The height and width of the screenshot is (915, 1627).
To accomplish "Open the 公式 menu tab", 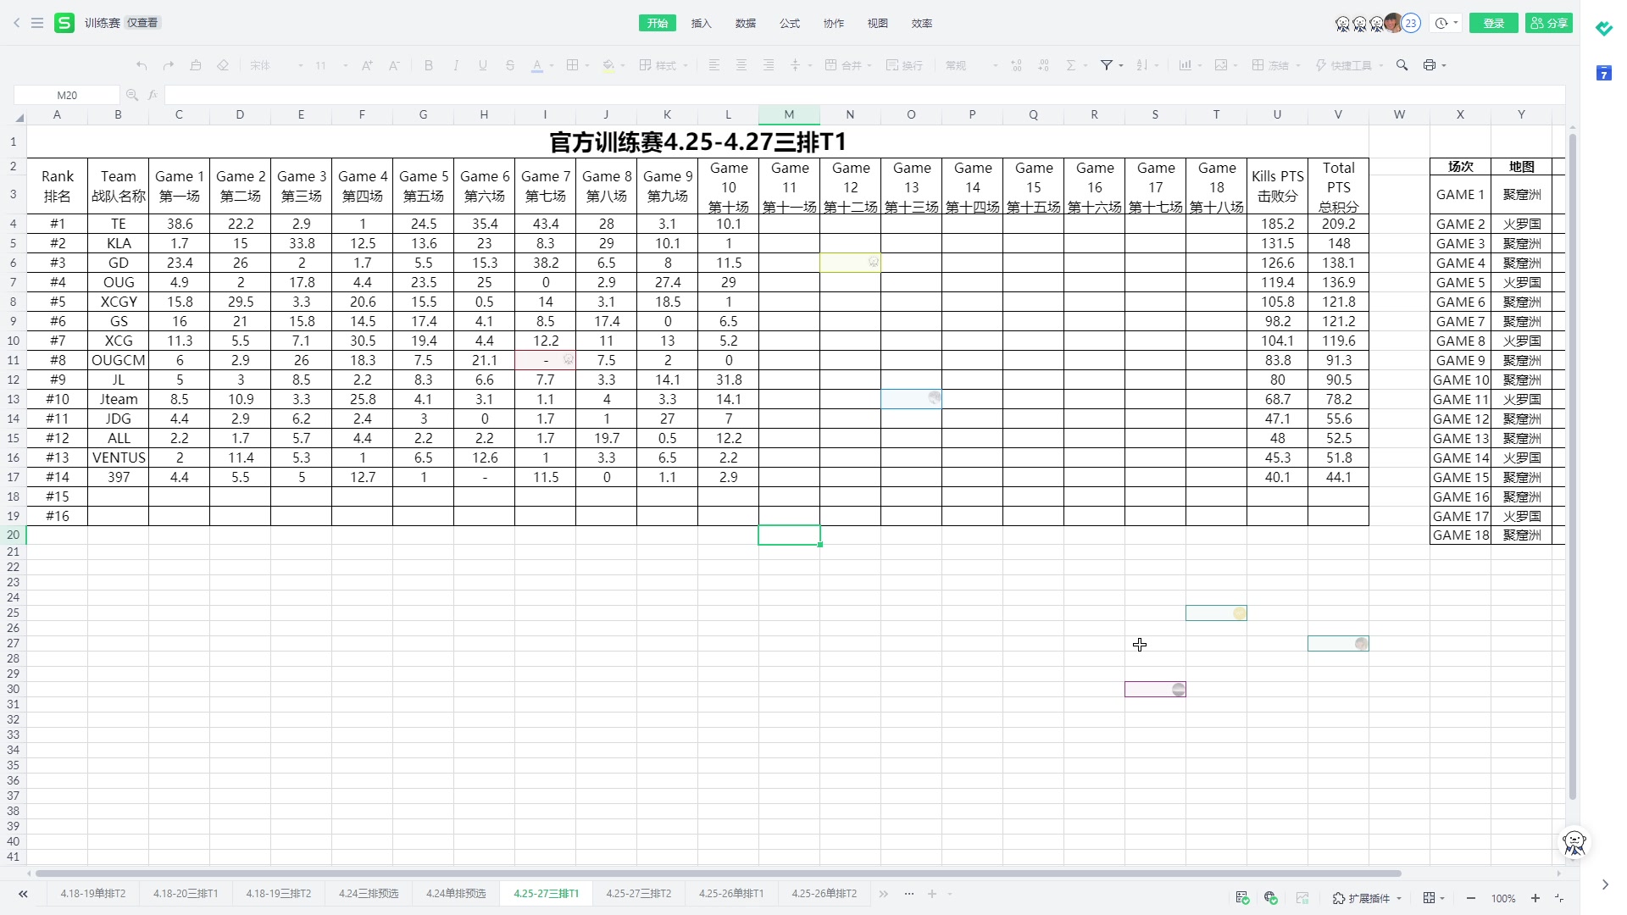I will (x=790, y=23).
